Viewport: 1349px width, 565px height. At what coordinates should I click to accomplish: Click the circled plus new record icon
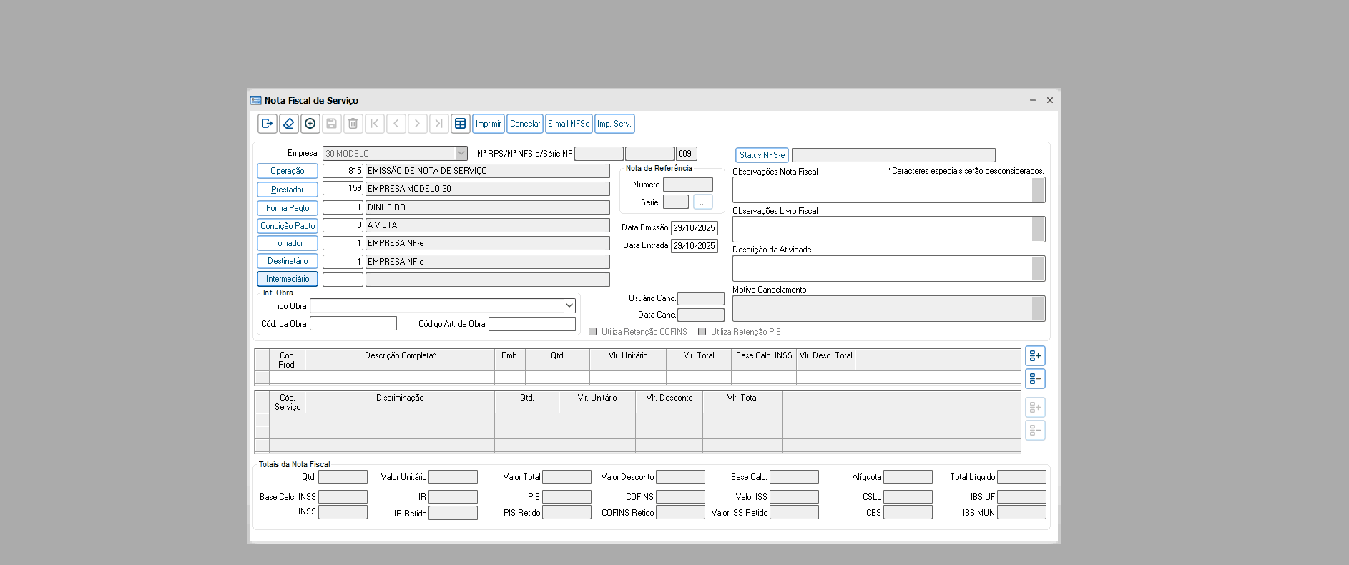pos(310,124)
